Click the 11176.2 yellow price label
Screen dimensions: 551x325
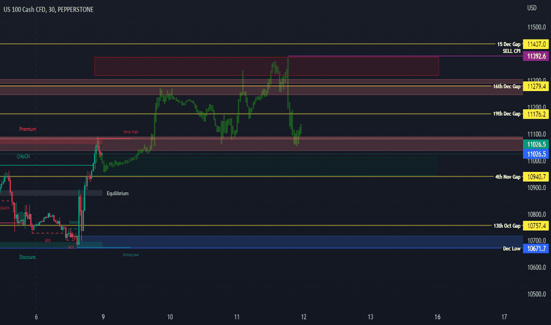[x=536, y=114]
